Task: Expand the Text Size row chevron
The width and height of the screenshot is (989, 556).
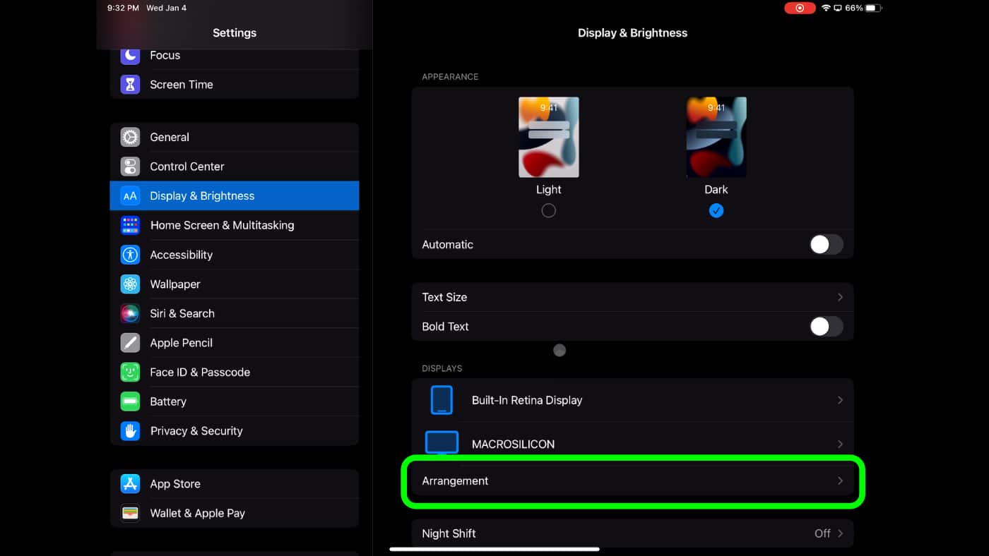Action: (x=840, y=297)
